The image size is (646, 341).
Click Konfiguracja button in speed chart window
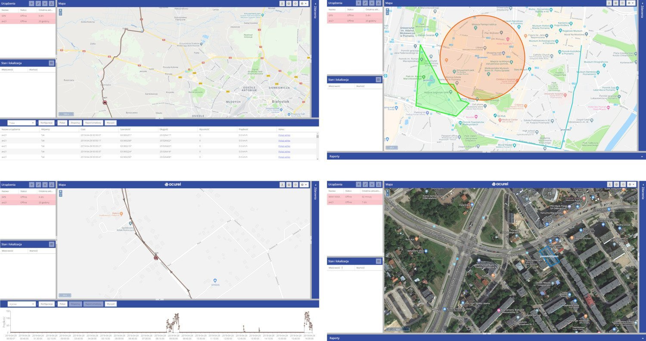point(46,304)
